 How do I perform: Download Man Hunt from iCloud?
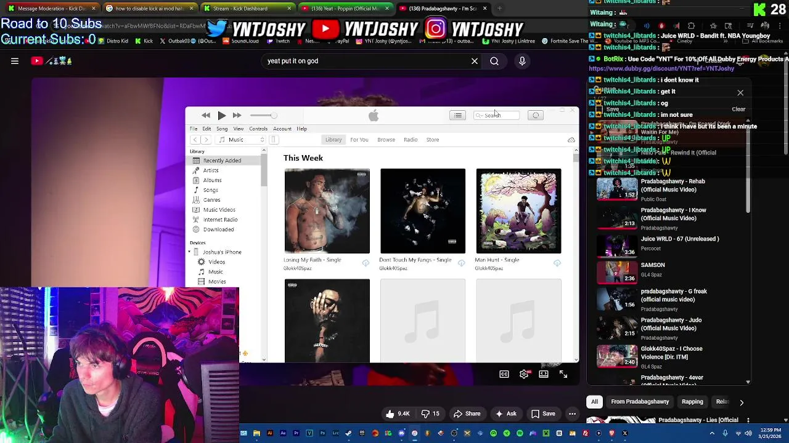click(557, 263)
